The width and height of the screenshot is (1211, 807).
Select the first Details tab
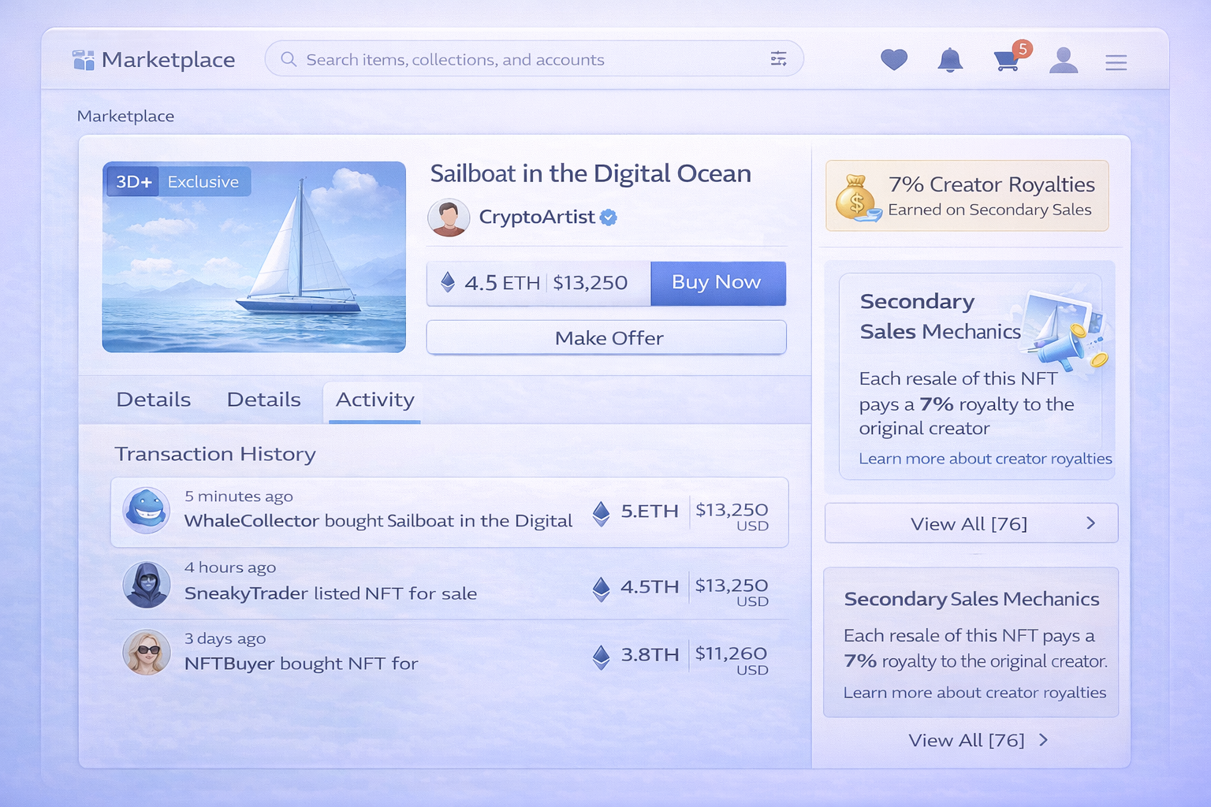[154, 400]
